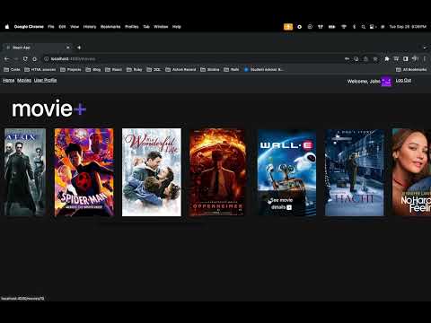Open the History menu
The image size is (431, 323).
[90, 27]
